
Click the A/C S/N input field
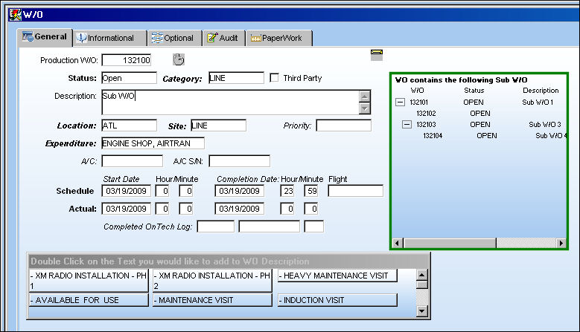[239, 161]
